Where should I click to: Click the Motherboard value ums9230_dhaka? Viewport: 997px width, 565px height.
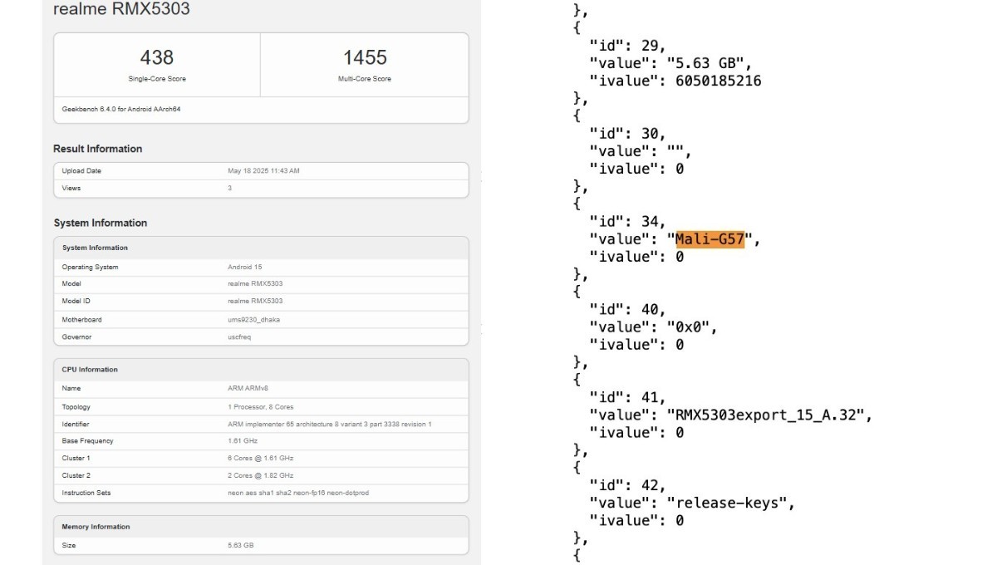point(253,319)
